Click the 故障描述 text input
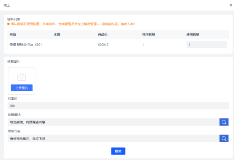Viewport: 234px width, 160px height. pos(114,122)
